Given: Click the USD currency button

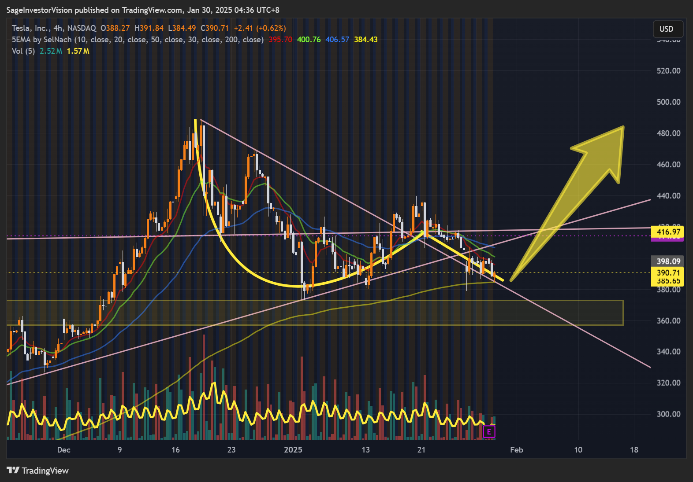Looking at the screenshot, I should 668,29.
